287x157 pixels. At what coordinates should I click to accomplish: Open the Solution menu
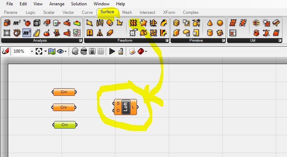[79, 4]
